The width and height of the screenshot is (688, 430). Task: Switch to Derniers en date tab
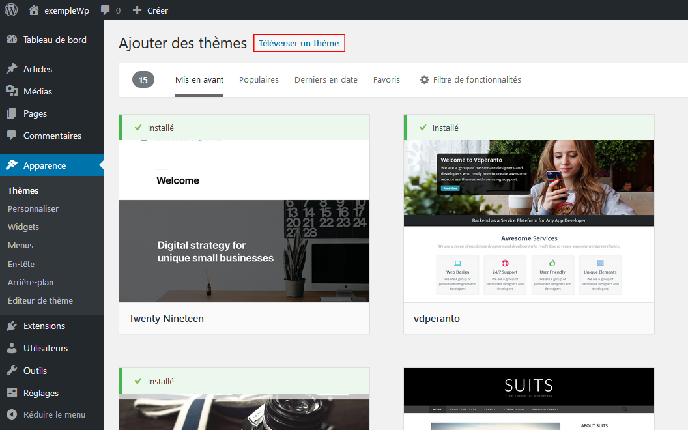click(x=326, y=80)
